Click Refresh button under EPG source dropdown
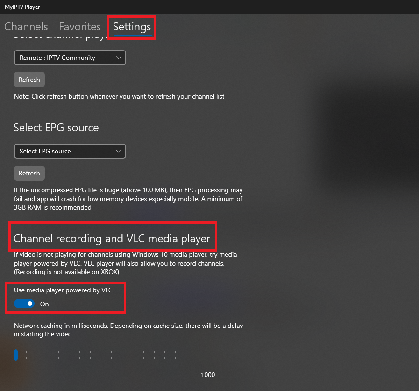The height and width of the screenshot is (391, 419). pos(29,173)
